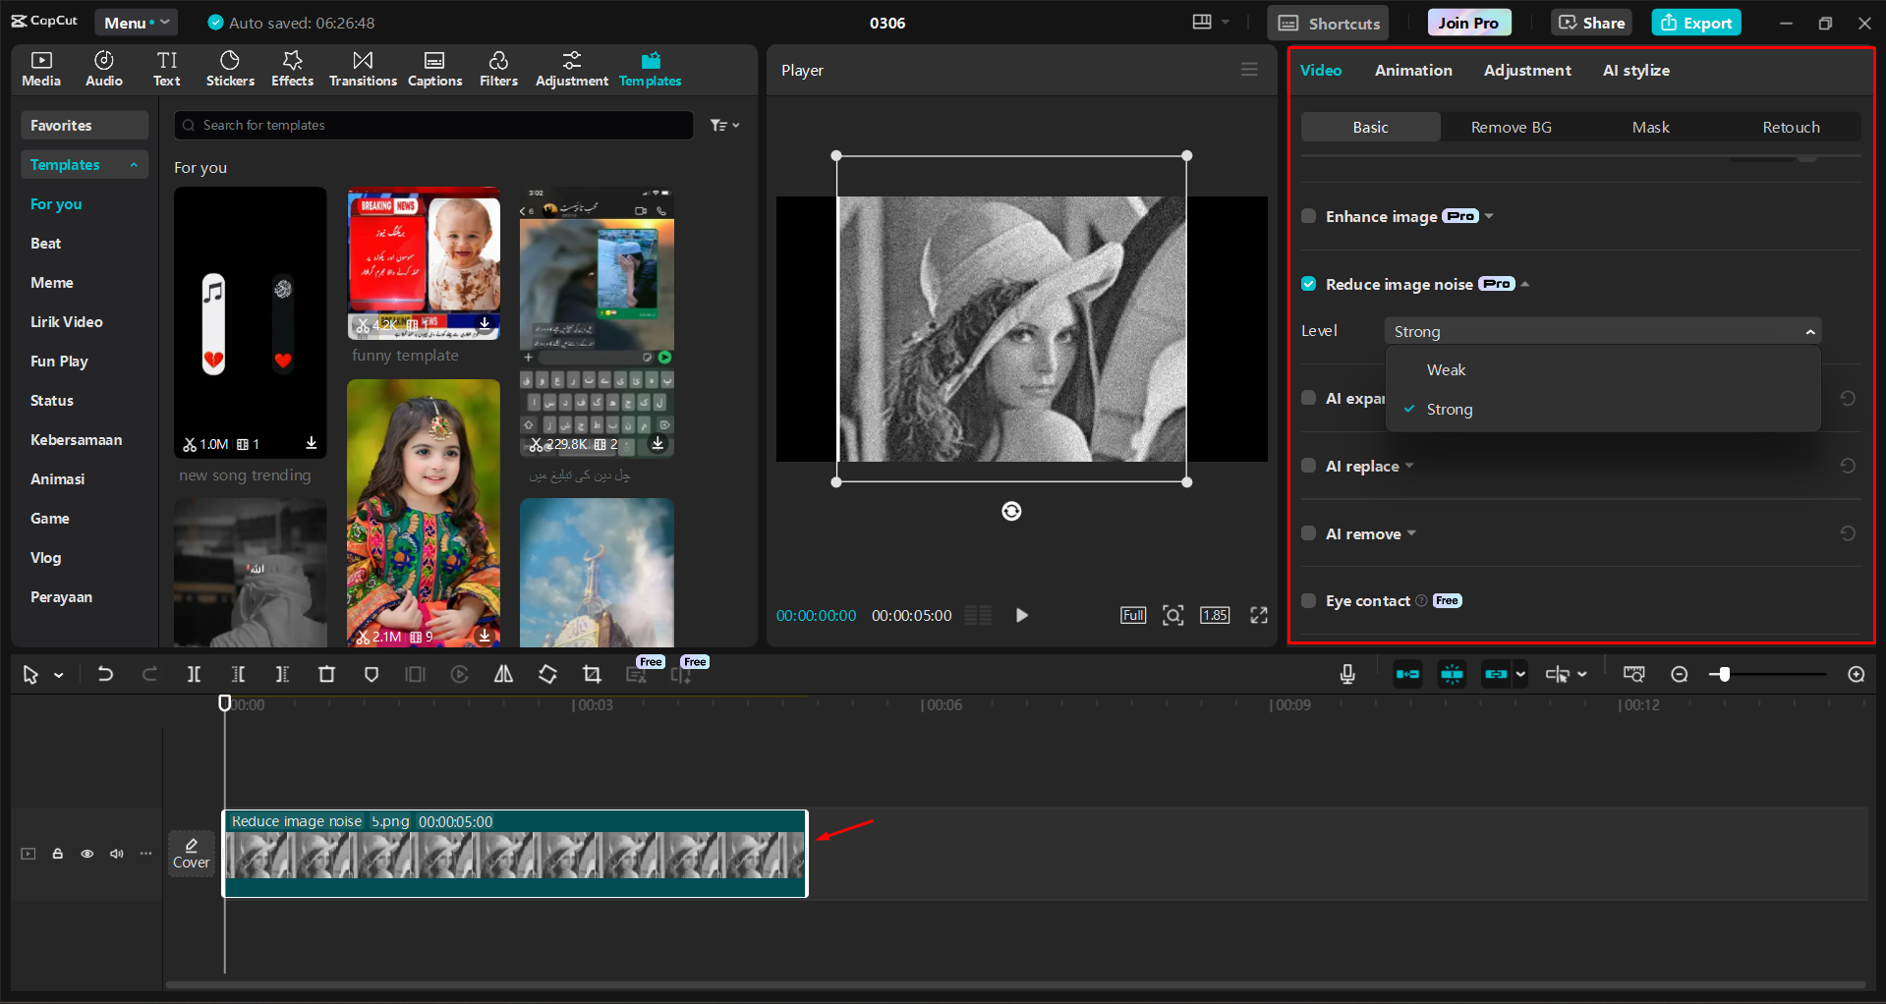Screen dimensions: 1886x1004
Task: Open the Captions panel
Action: coord(434,68)
